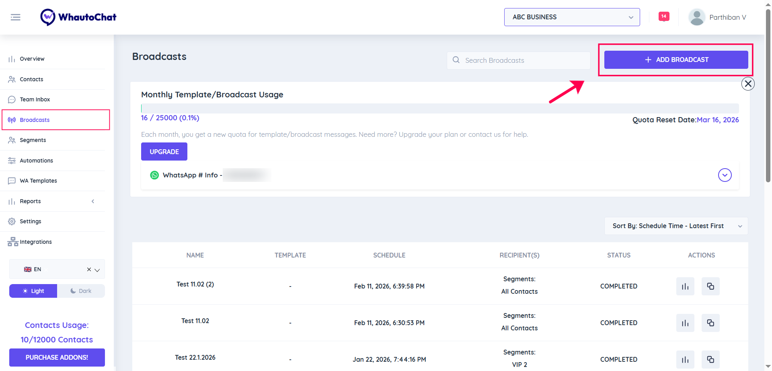Viewport: 772px width, 371px height.
Task: Click the UPGRADE button
Action: coord(164,152)
